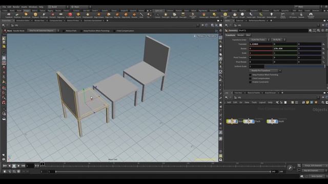
Task: Click the play forward button
Action: coord(18,166)
